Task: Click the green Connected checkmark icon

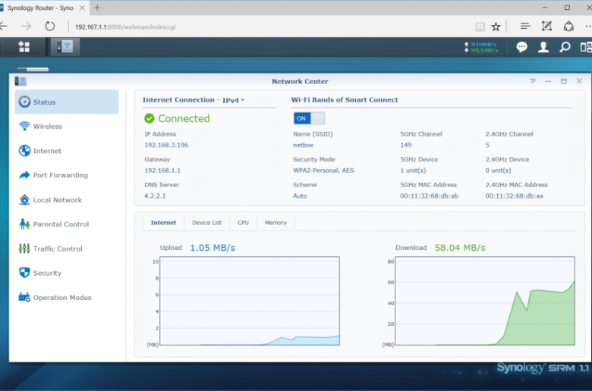Action: coord(149,118)
